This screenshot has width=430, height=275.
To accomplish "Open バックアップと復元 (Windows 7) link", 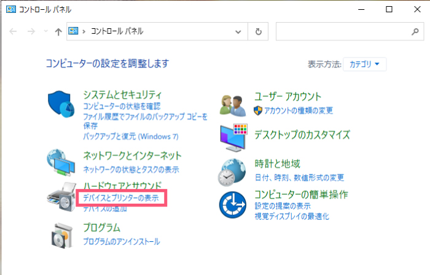I will click(131, 136).
